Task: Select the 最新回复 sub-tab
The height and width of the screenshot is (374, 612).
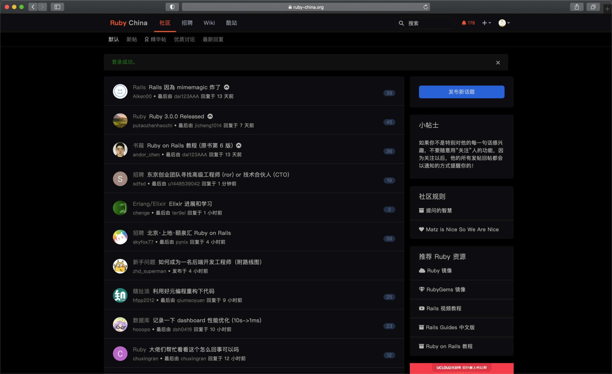Action: pyautogui.click(x=213, y=40)
